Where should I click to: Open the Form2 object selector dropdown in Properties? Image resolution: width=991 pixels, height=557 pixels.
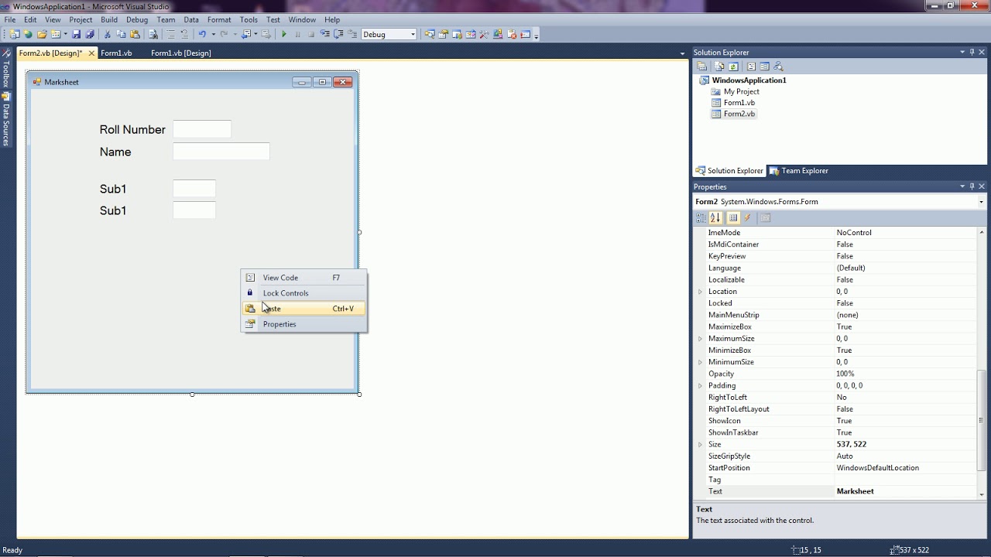point(981,202)
